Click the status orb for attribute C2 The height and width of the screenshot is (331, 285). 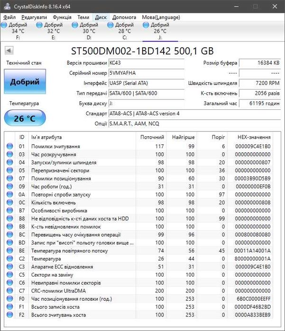pyautogui.click(x=10, y=259)
